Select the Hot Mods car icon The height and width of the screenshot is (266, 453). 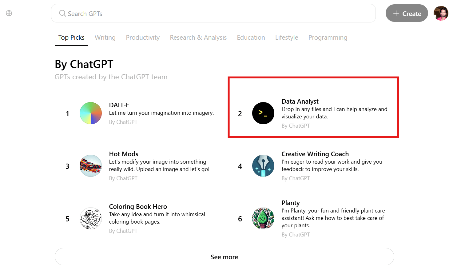[x=91, y=166]
